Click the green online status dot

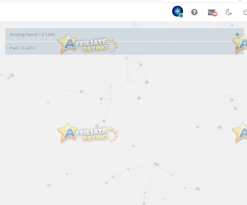coord(181,15)
